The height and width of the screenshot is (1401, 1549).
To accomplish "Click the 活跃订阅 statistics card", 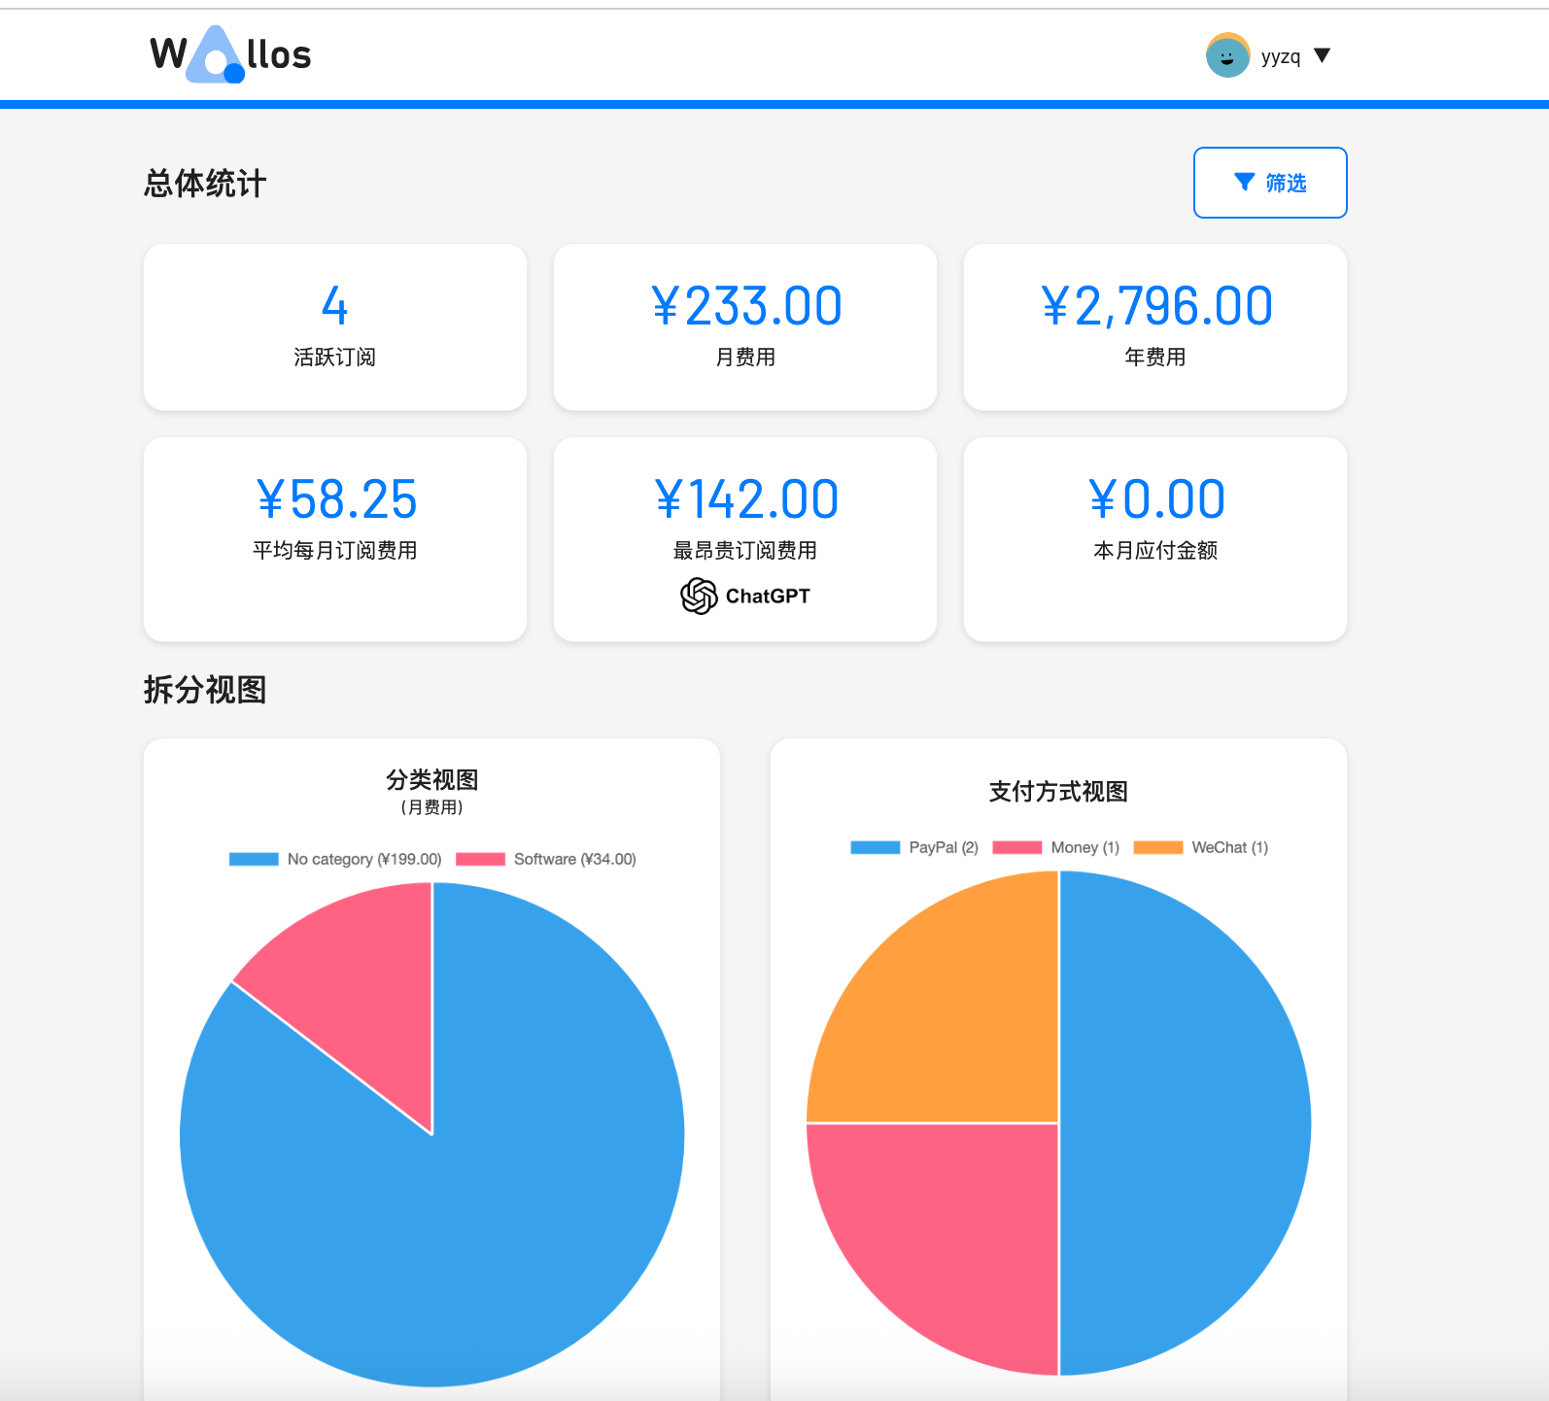I will 335,326.
